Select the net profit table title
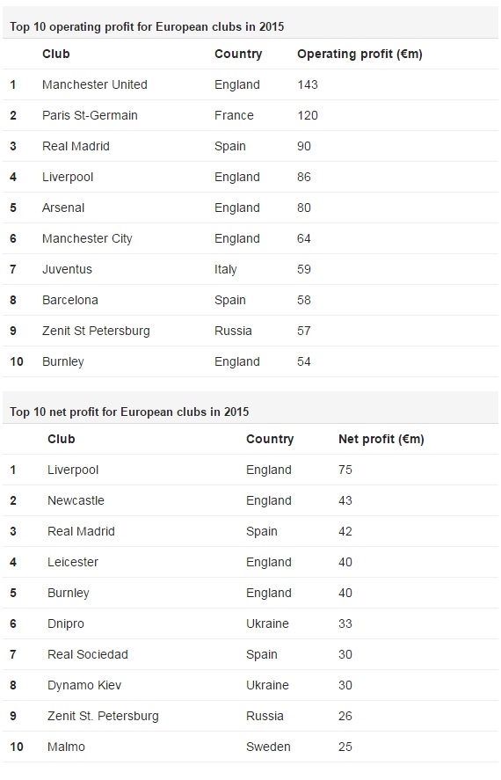 point(129,412)
